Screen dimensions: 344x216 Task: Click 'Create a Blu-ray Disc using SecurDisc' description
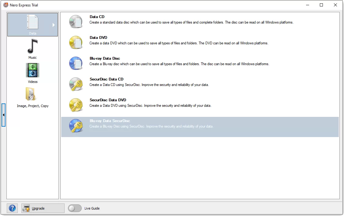151,127
